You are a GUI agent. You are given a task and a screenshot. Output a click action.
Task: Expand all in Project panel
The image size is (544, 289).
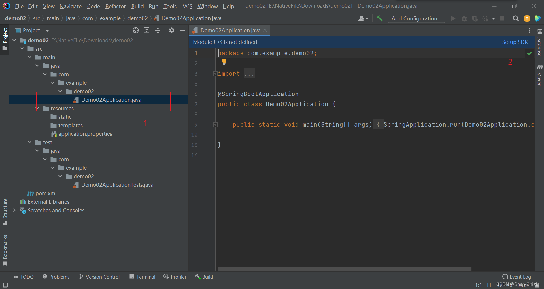147,30
